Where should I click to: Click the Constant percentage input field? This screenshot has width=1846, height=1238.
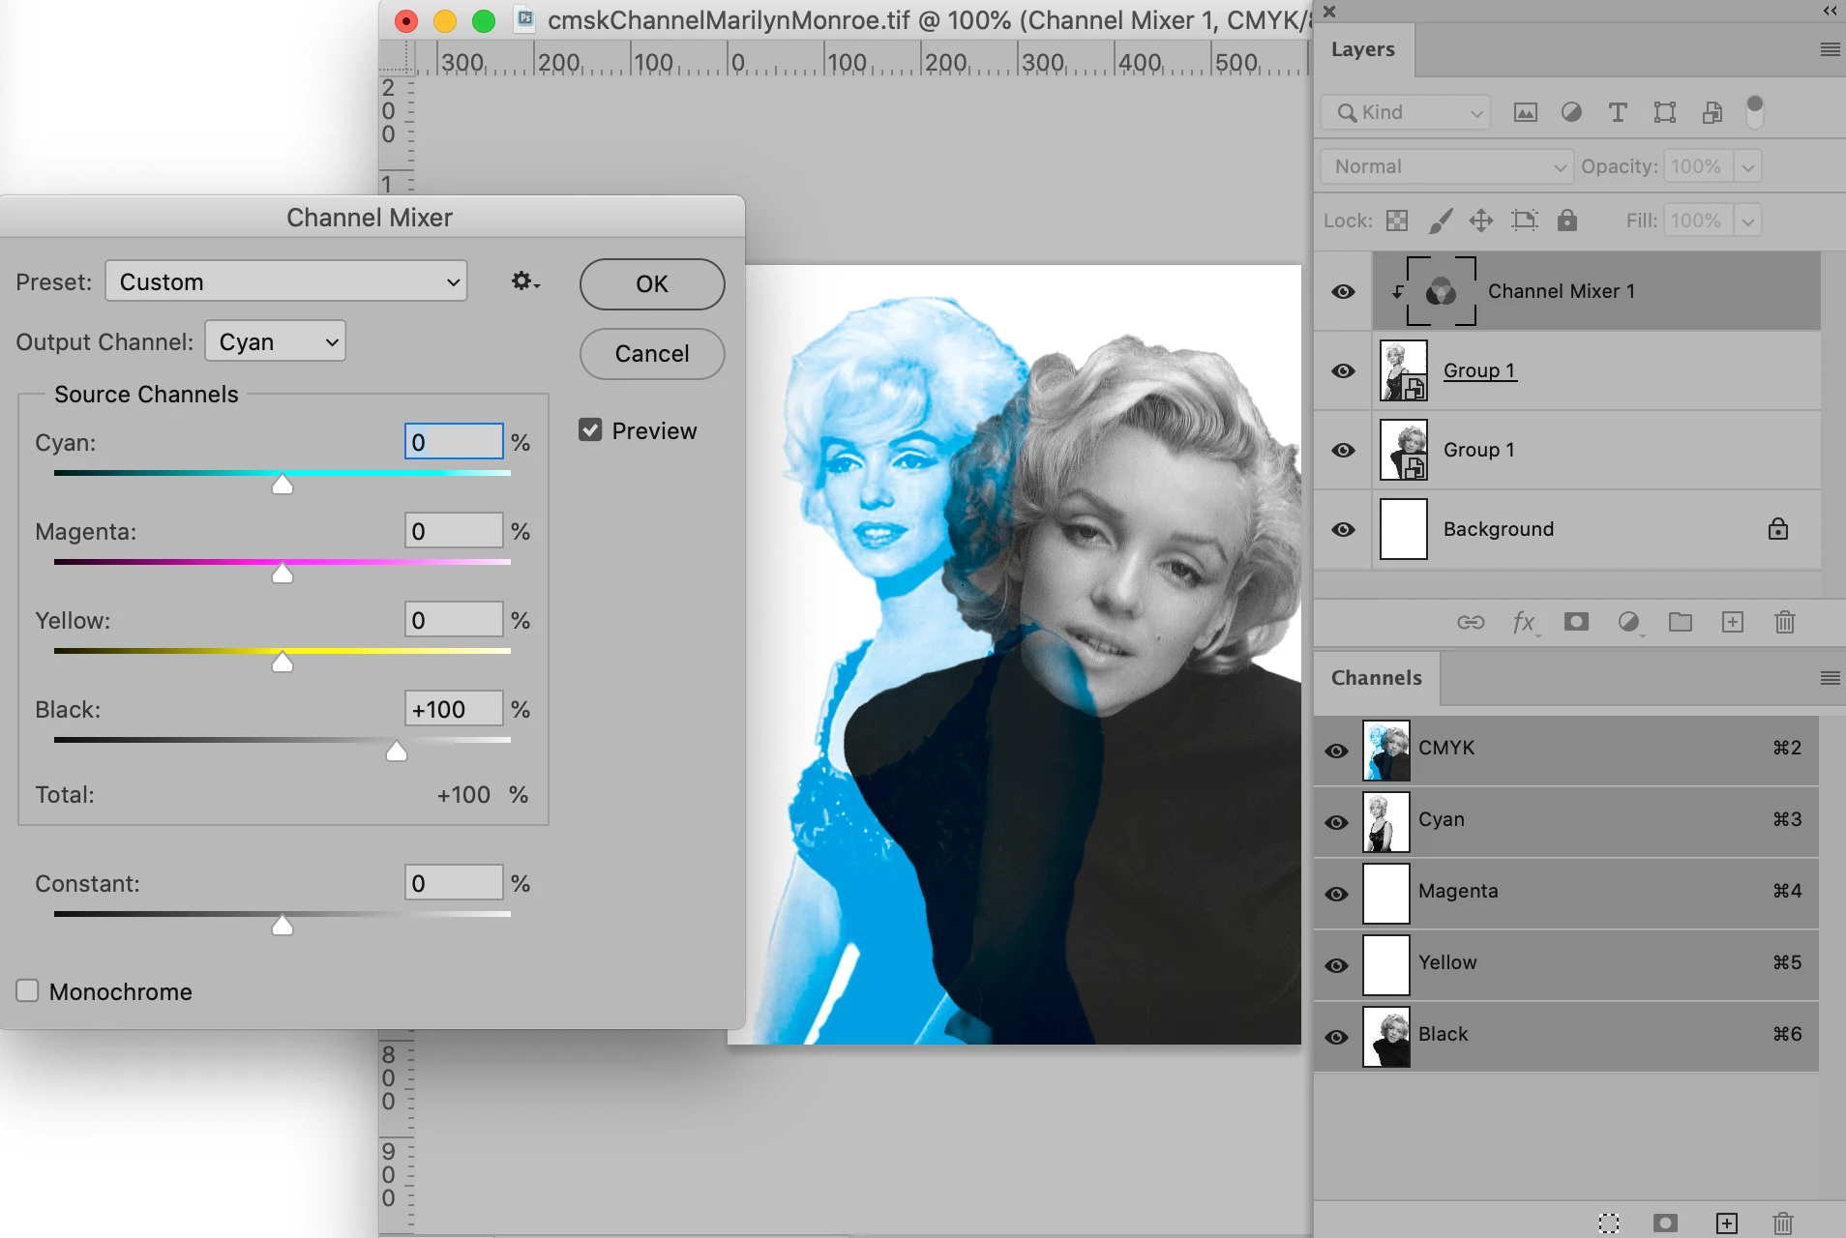[454, 883]
